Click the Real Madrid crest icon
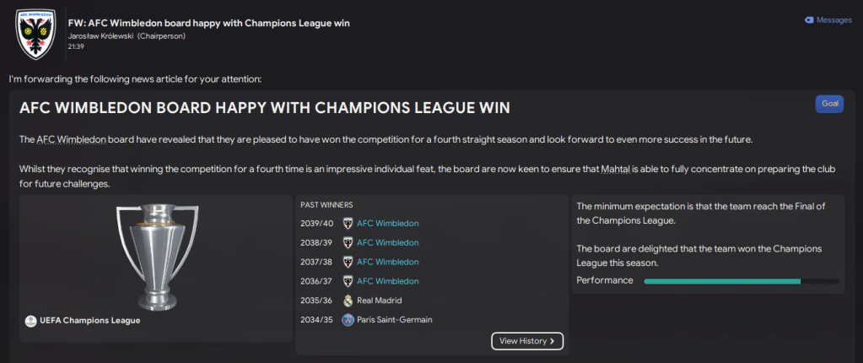Image resolution: width=863 pixels, height=363 pixels. tap(348, 301)
